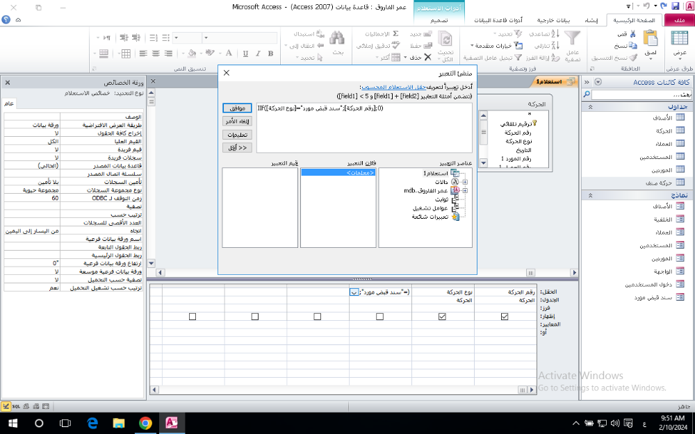
Task: Collapse the جداول tables group
Action: [590, 107]
